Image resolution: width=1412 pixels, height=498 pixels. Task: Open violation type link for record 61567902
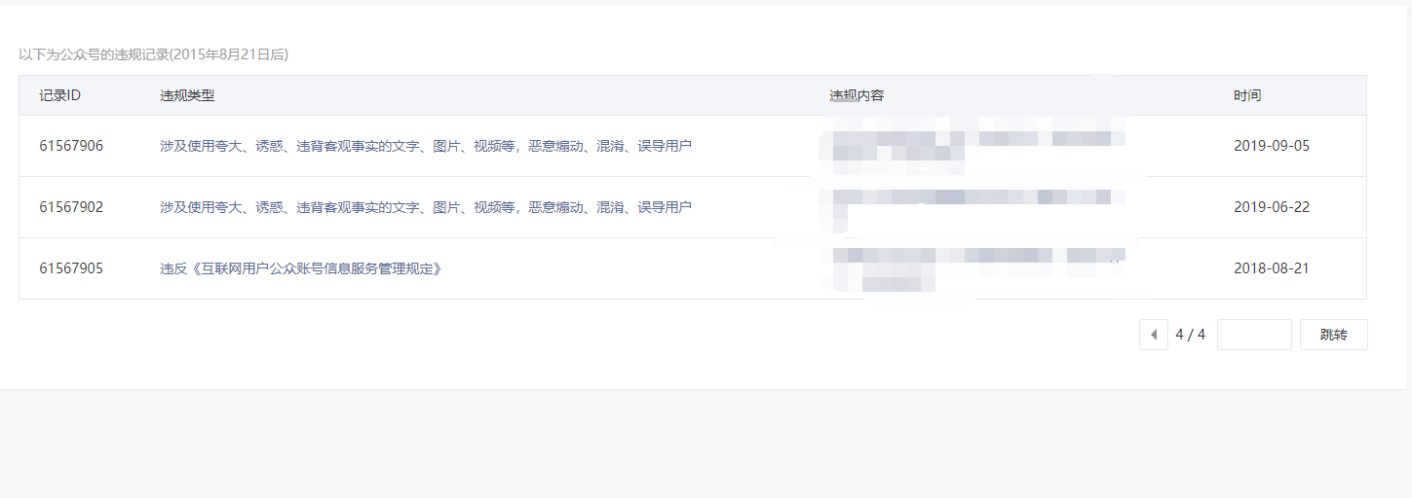426,207
